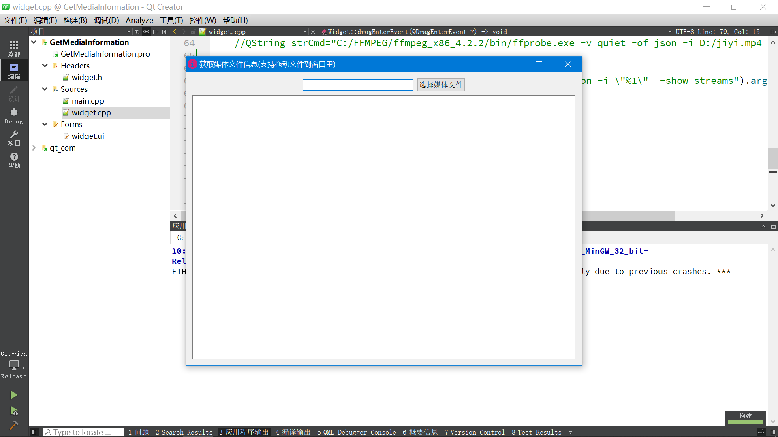Switch to 编译输出 output tab

coord(293,432)
